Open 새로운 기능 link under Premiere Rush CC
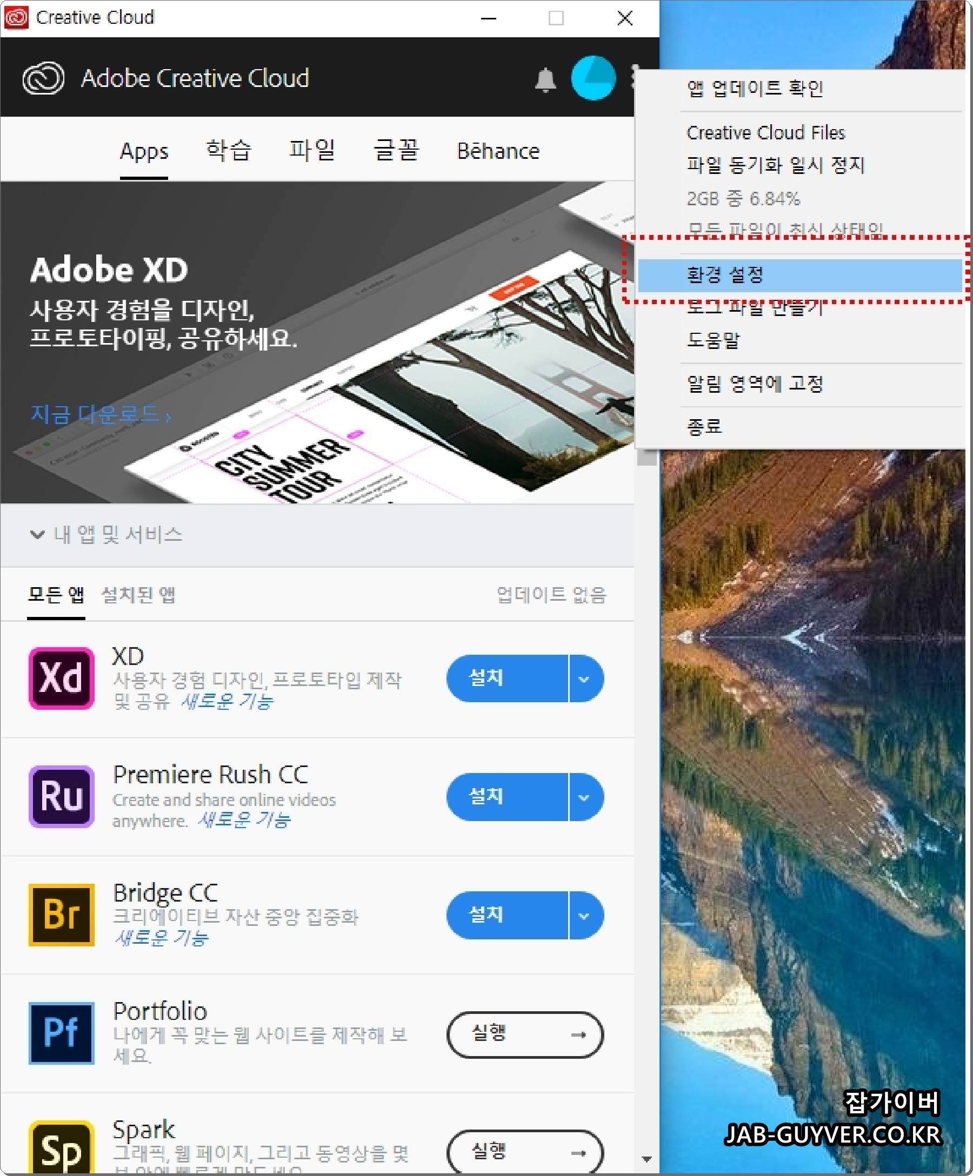This screenshot has width=973, height=1176. coord(244,820)
